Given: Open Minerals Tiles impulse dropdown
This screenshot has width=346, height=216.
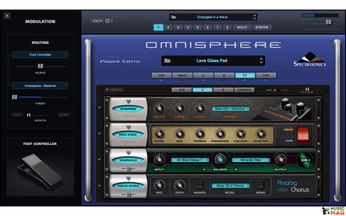Looking at the screenshot, I should 251,160.
